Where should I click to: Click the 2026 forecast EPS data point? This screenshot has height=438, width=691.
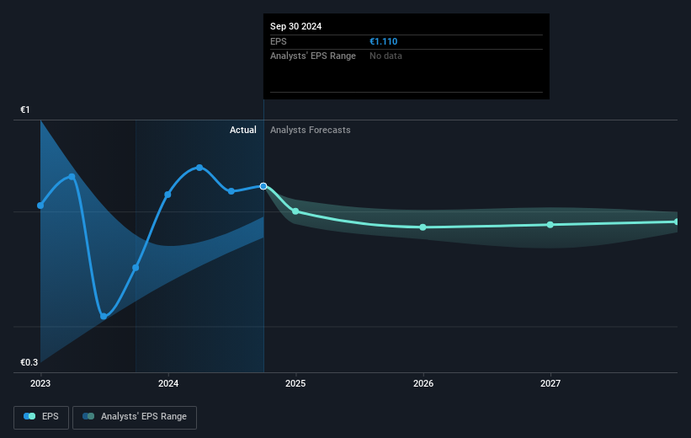coord(423,227)
